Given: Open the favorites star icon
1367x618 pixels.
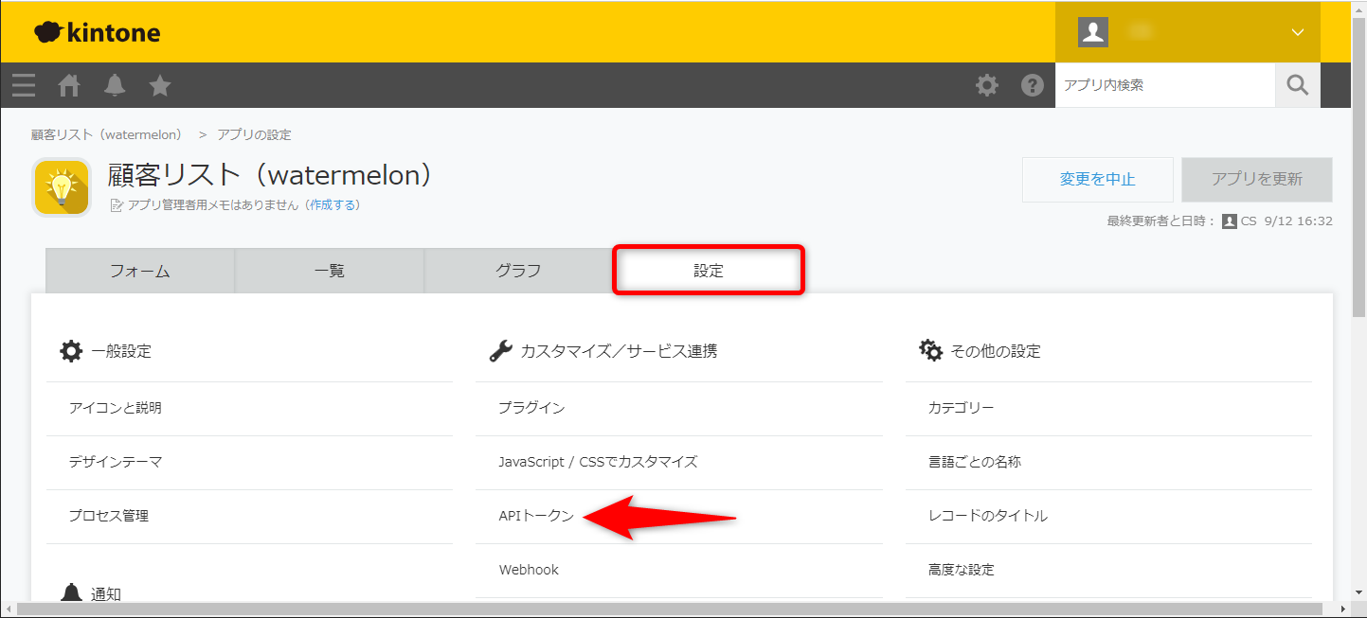Looking at the screenshot, I should tap(160, 86).
